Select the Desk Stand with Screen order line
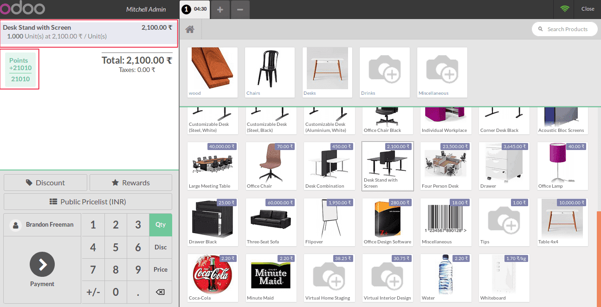601x307 pixels. pos(89,33)
